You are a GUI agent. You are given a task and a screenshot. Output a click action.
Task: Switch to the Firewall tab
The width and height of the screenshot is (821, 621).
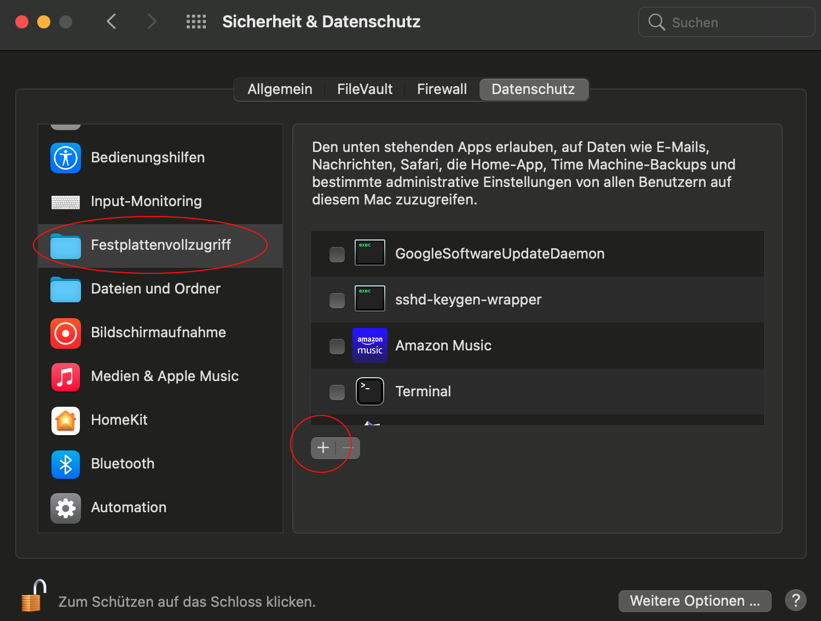point(442,90)
